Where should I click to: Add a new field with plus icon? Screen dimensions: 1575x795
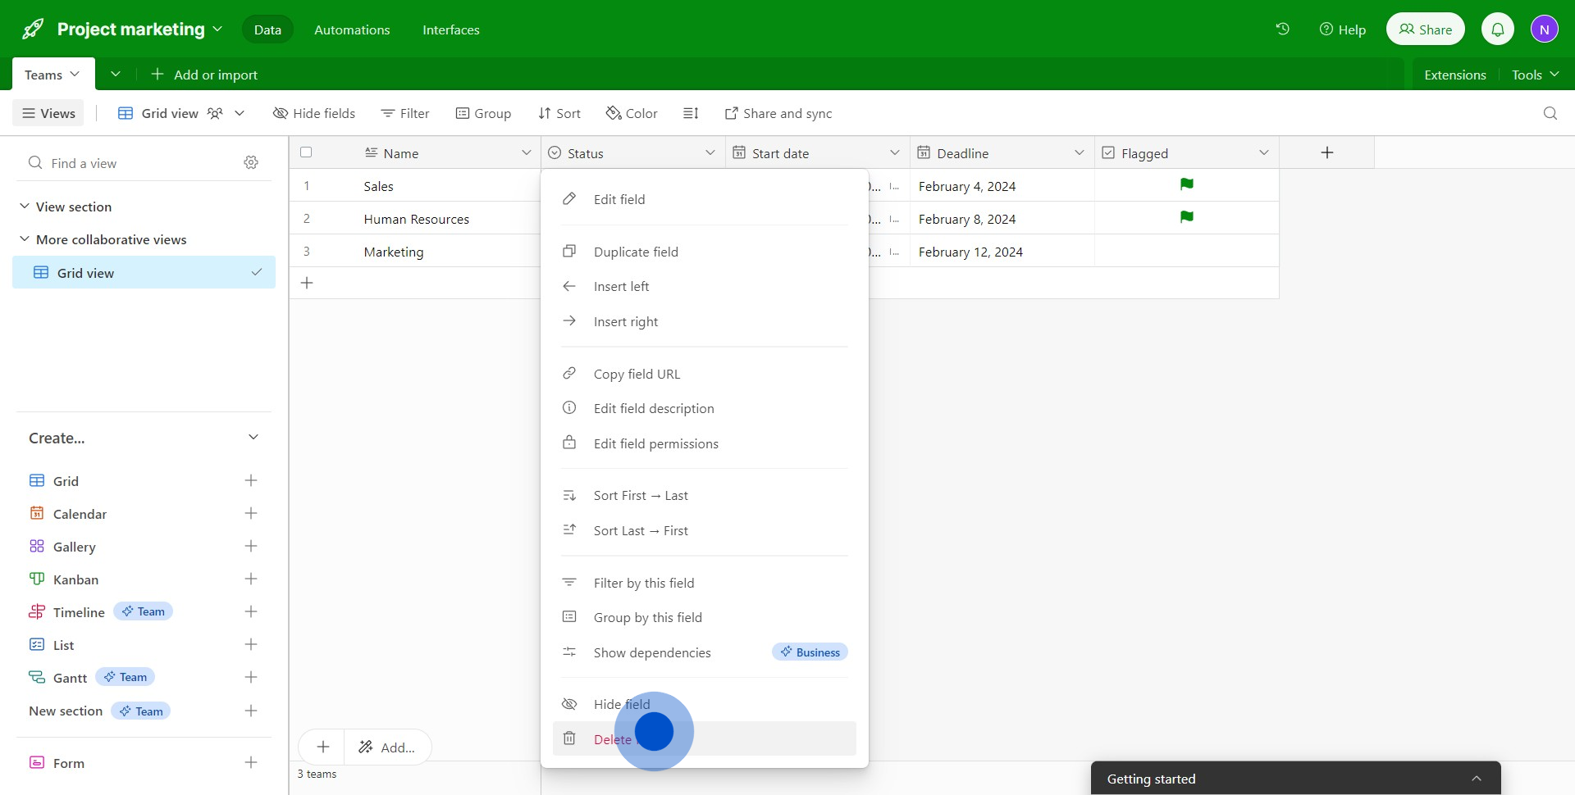(x=1326, y=152)
